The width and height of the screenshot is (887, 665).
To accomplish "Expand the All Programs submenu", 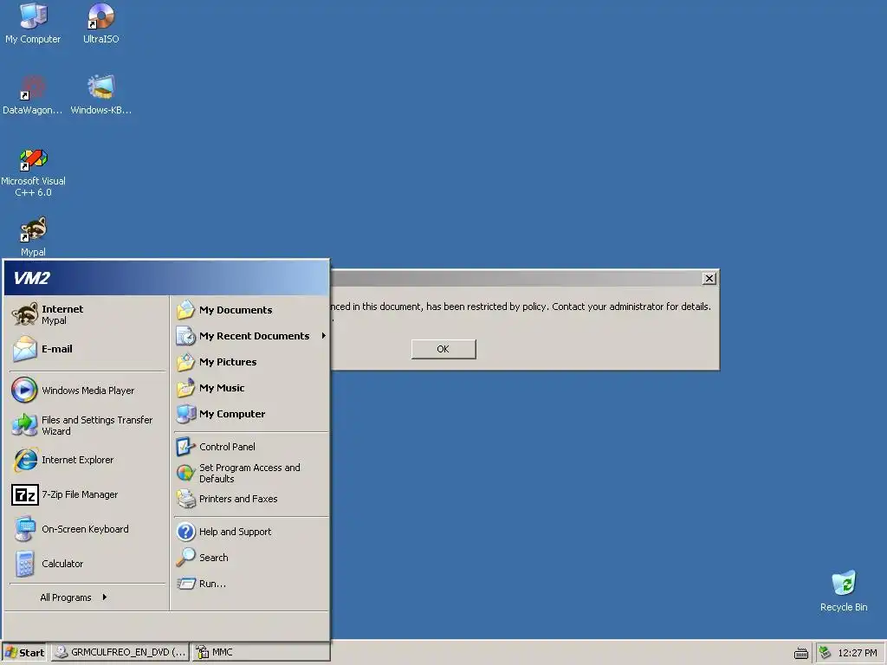I will tap(74, 597).
